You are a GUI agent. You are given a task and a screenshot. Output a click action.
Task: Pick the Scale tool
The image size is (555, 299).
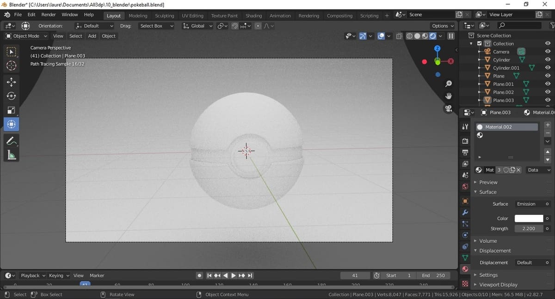[x=12, y=110]
